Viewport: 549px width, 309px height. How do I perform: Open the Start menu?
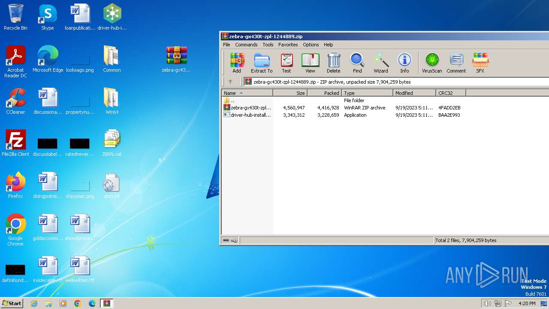pyautogui.click(x=12, y=303)
